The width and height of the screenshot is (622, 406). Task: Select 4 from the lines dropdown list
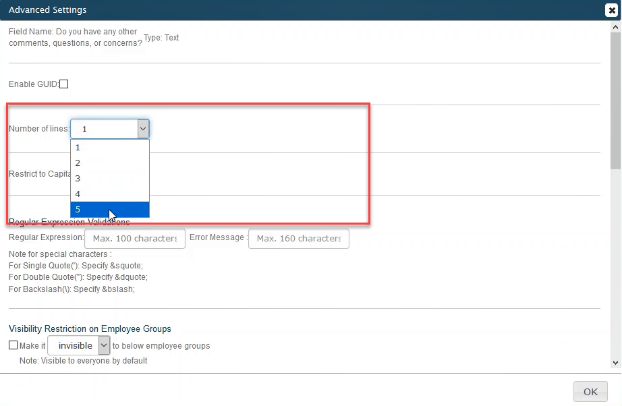click(x=109, y=194)
